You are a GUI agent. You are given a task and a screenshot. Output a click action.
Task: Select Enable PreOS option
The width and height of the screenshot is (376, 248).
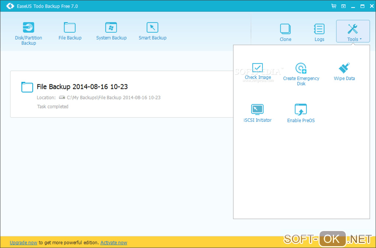tap(301, 113)
